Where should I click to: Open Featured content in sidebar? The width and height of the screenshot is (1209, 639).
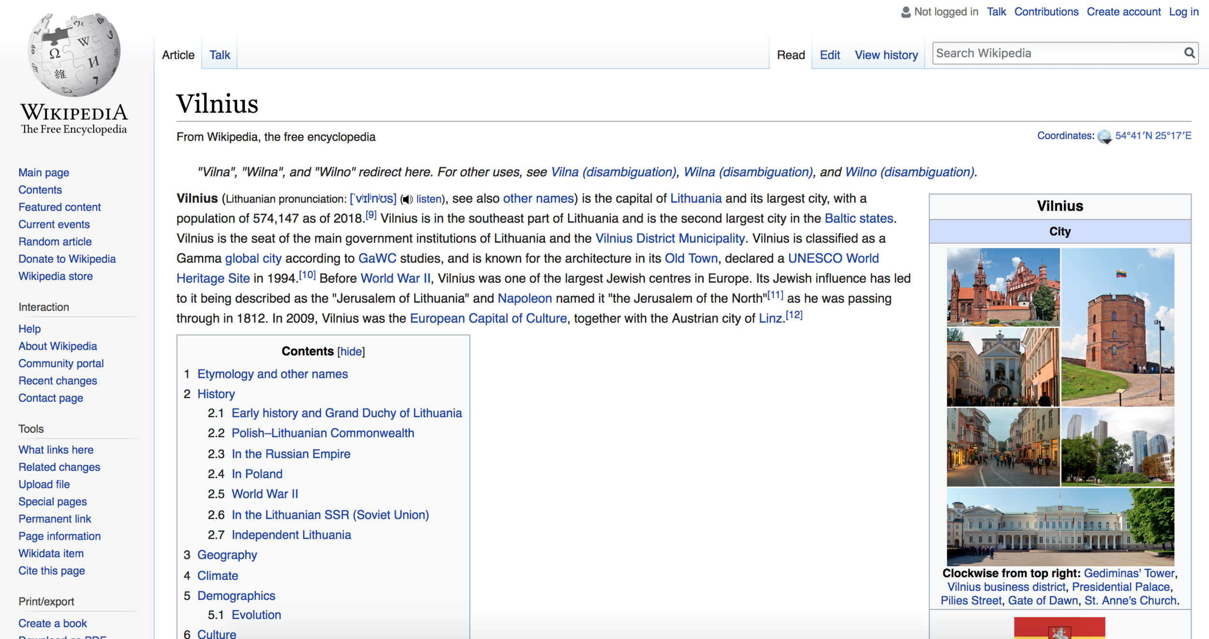59,207
